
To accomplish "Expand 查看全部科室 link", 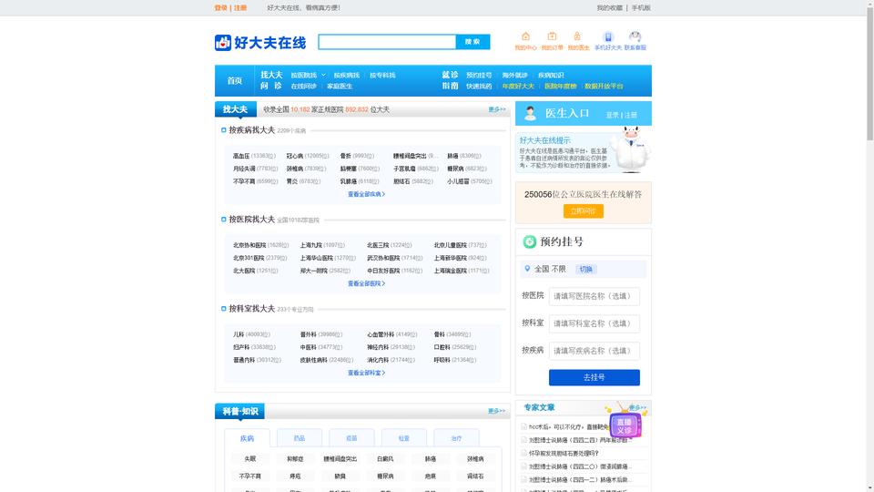I will (366, 373).
